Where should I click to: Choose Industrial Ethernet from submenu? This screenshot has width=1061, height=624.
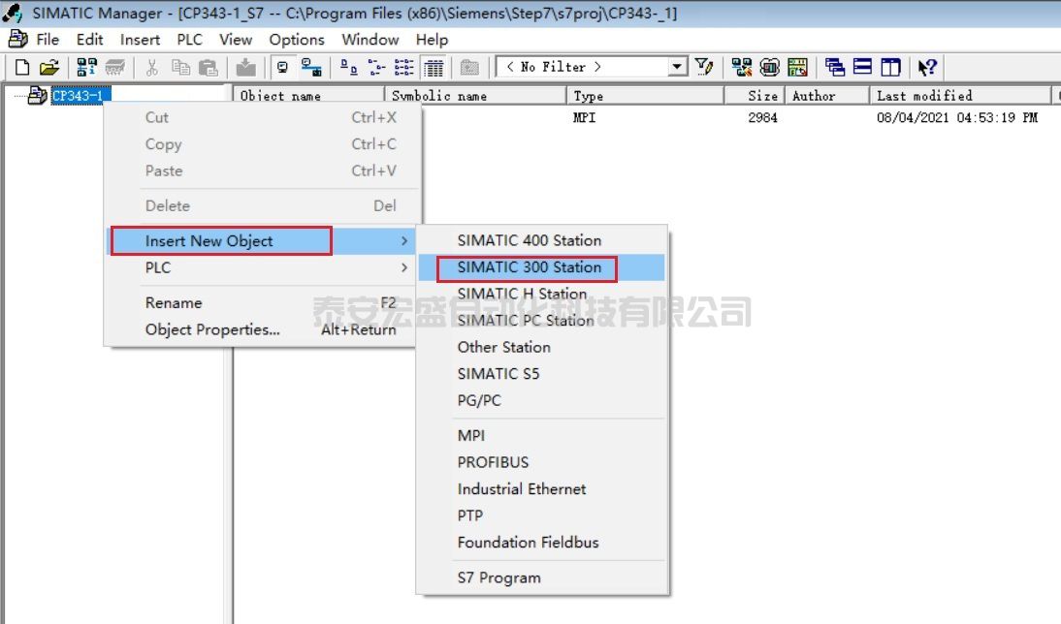(521, 489)
